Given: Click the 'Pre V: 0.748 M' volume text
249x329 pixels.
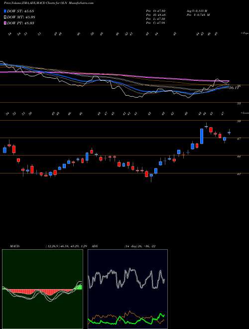Looking at the screenshot, I should [198, 14].
